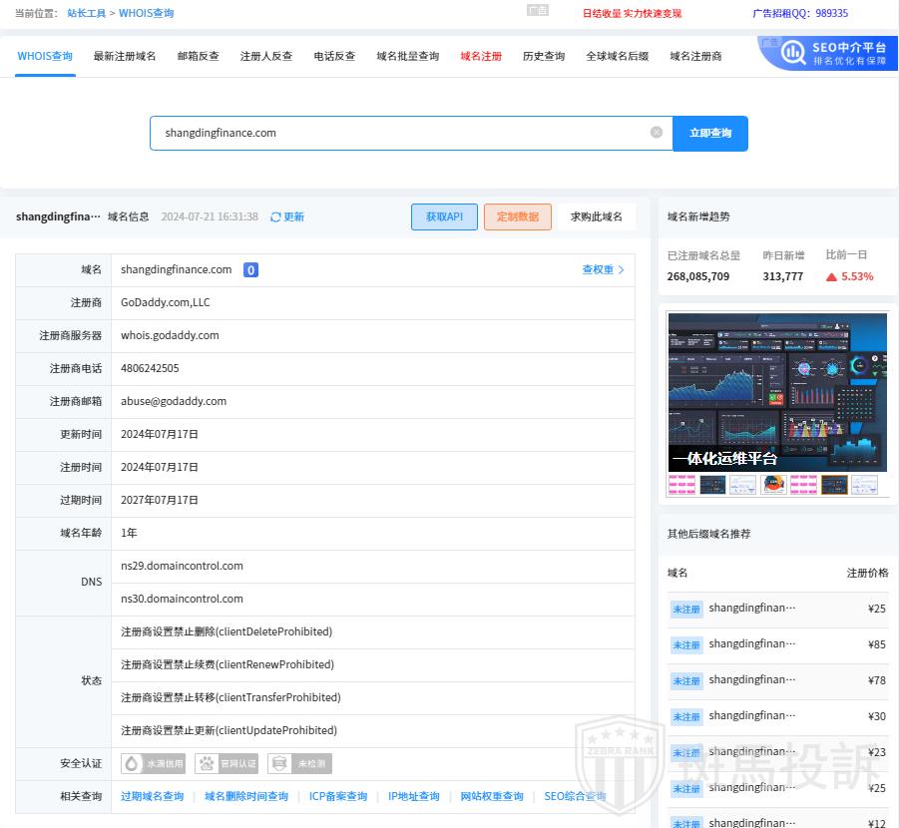This screenshot has height=828, width=899.
Task: Clear the domain search box with the X icon
Action: (656, 133)
